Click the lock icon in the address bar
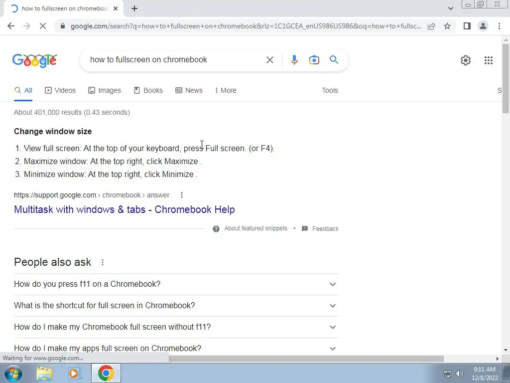Viewport: 510px width, 383px height. coord(63,26)
